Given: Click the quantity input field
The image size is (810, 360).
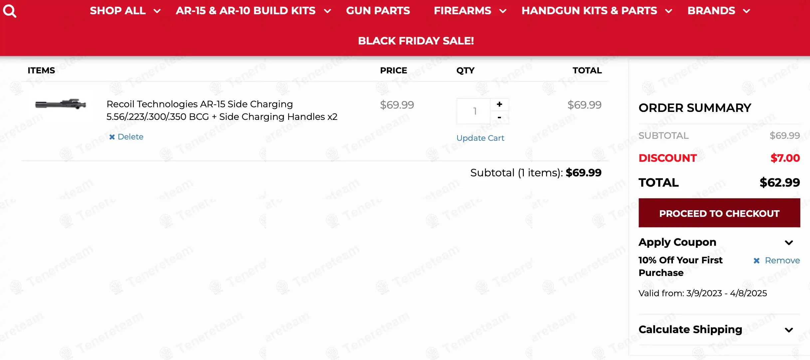Looking at the screenshot, I should (x=474, y=111).
